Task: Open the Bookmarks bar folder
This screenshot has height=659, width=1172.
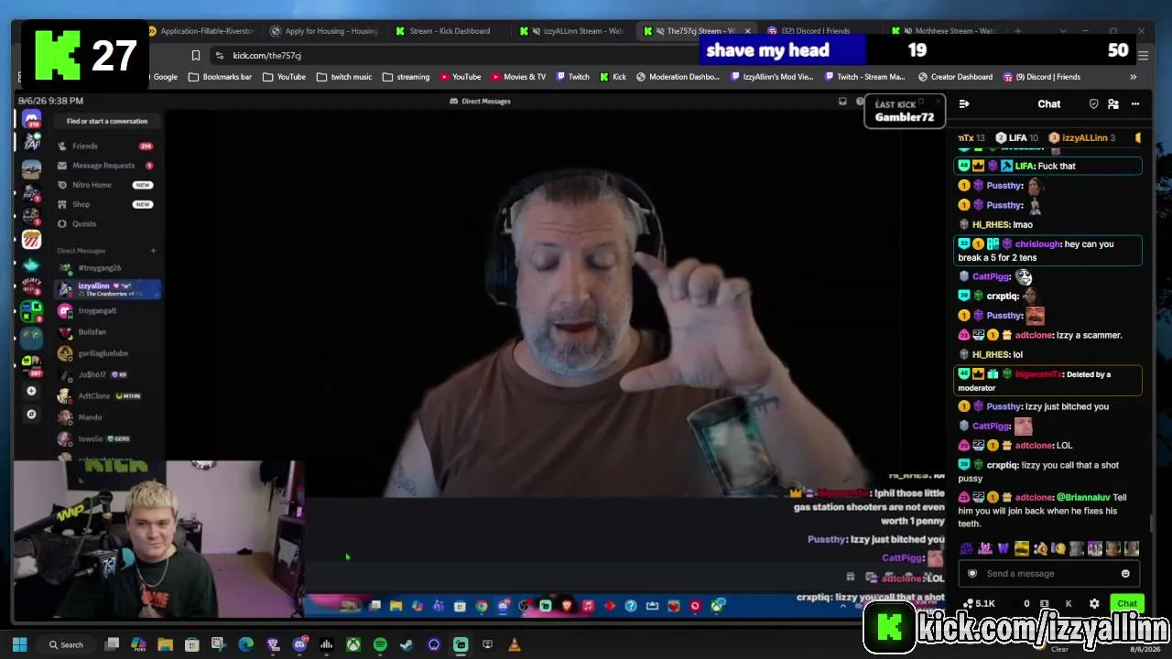Action: pyautogui.click(x=220, y=77)
